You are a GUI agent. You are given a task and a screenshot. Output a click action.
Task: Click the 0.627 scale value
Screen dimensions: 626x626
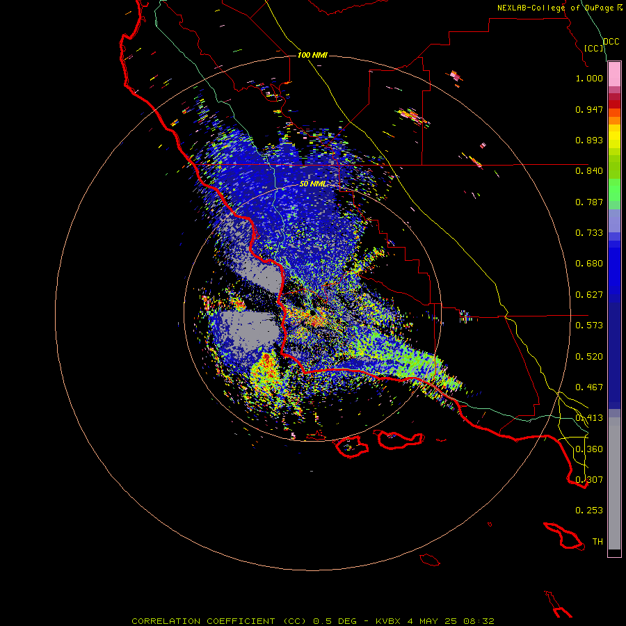(x=589, y=295)
